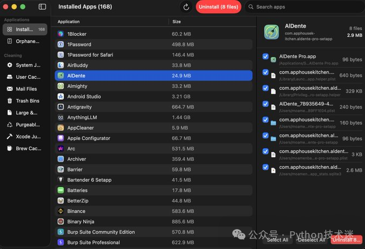Uncheck AlDente Pro.app checkbox

coord(265,56)
